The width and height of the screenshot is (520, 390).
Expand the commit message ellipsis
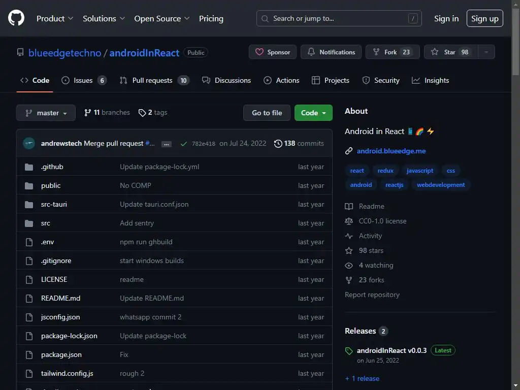pyautogui.click(x=167, y=144)
